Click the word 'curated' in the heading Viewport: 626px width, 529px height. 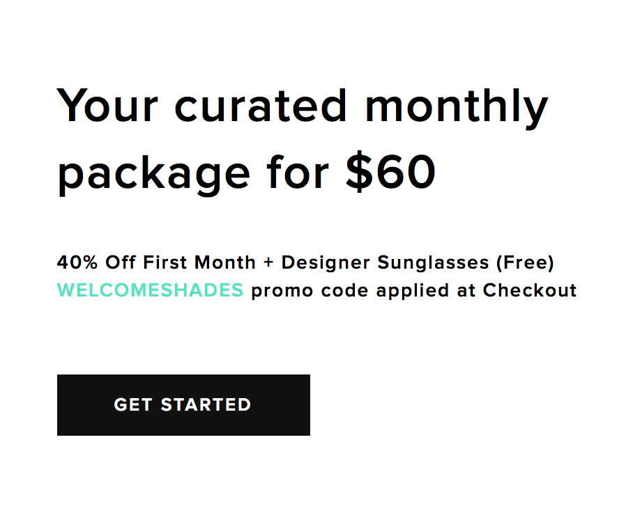[x=260, y=106]
